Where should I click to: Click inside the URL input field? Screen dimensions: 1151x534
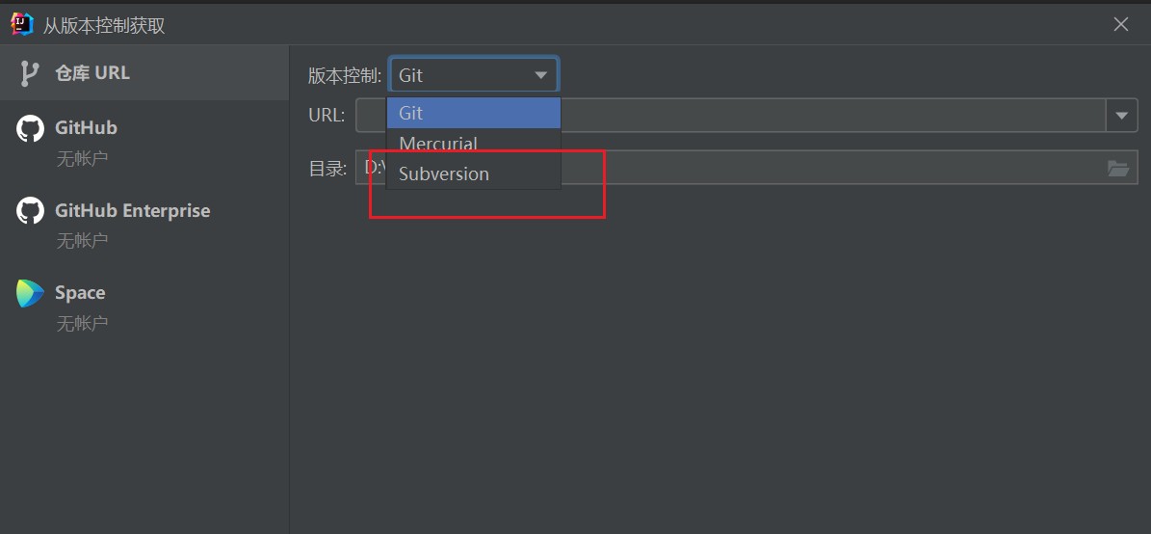tap(828, 116)
